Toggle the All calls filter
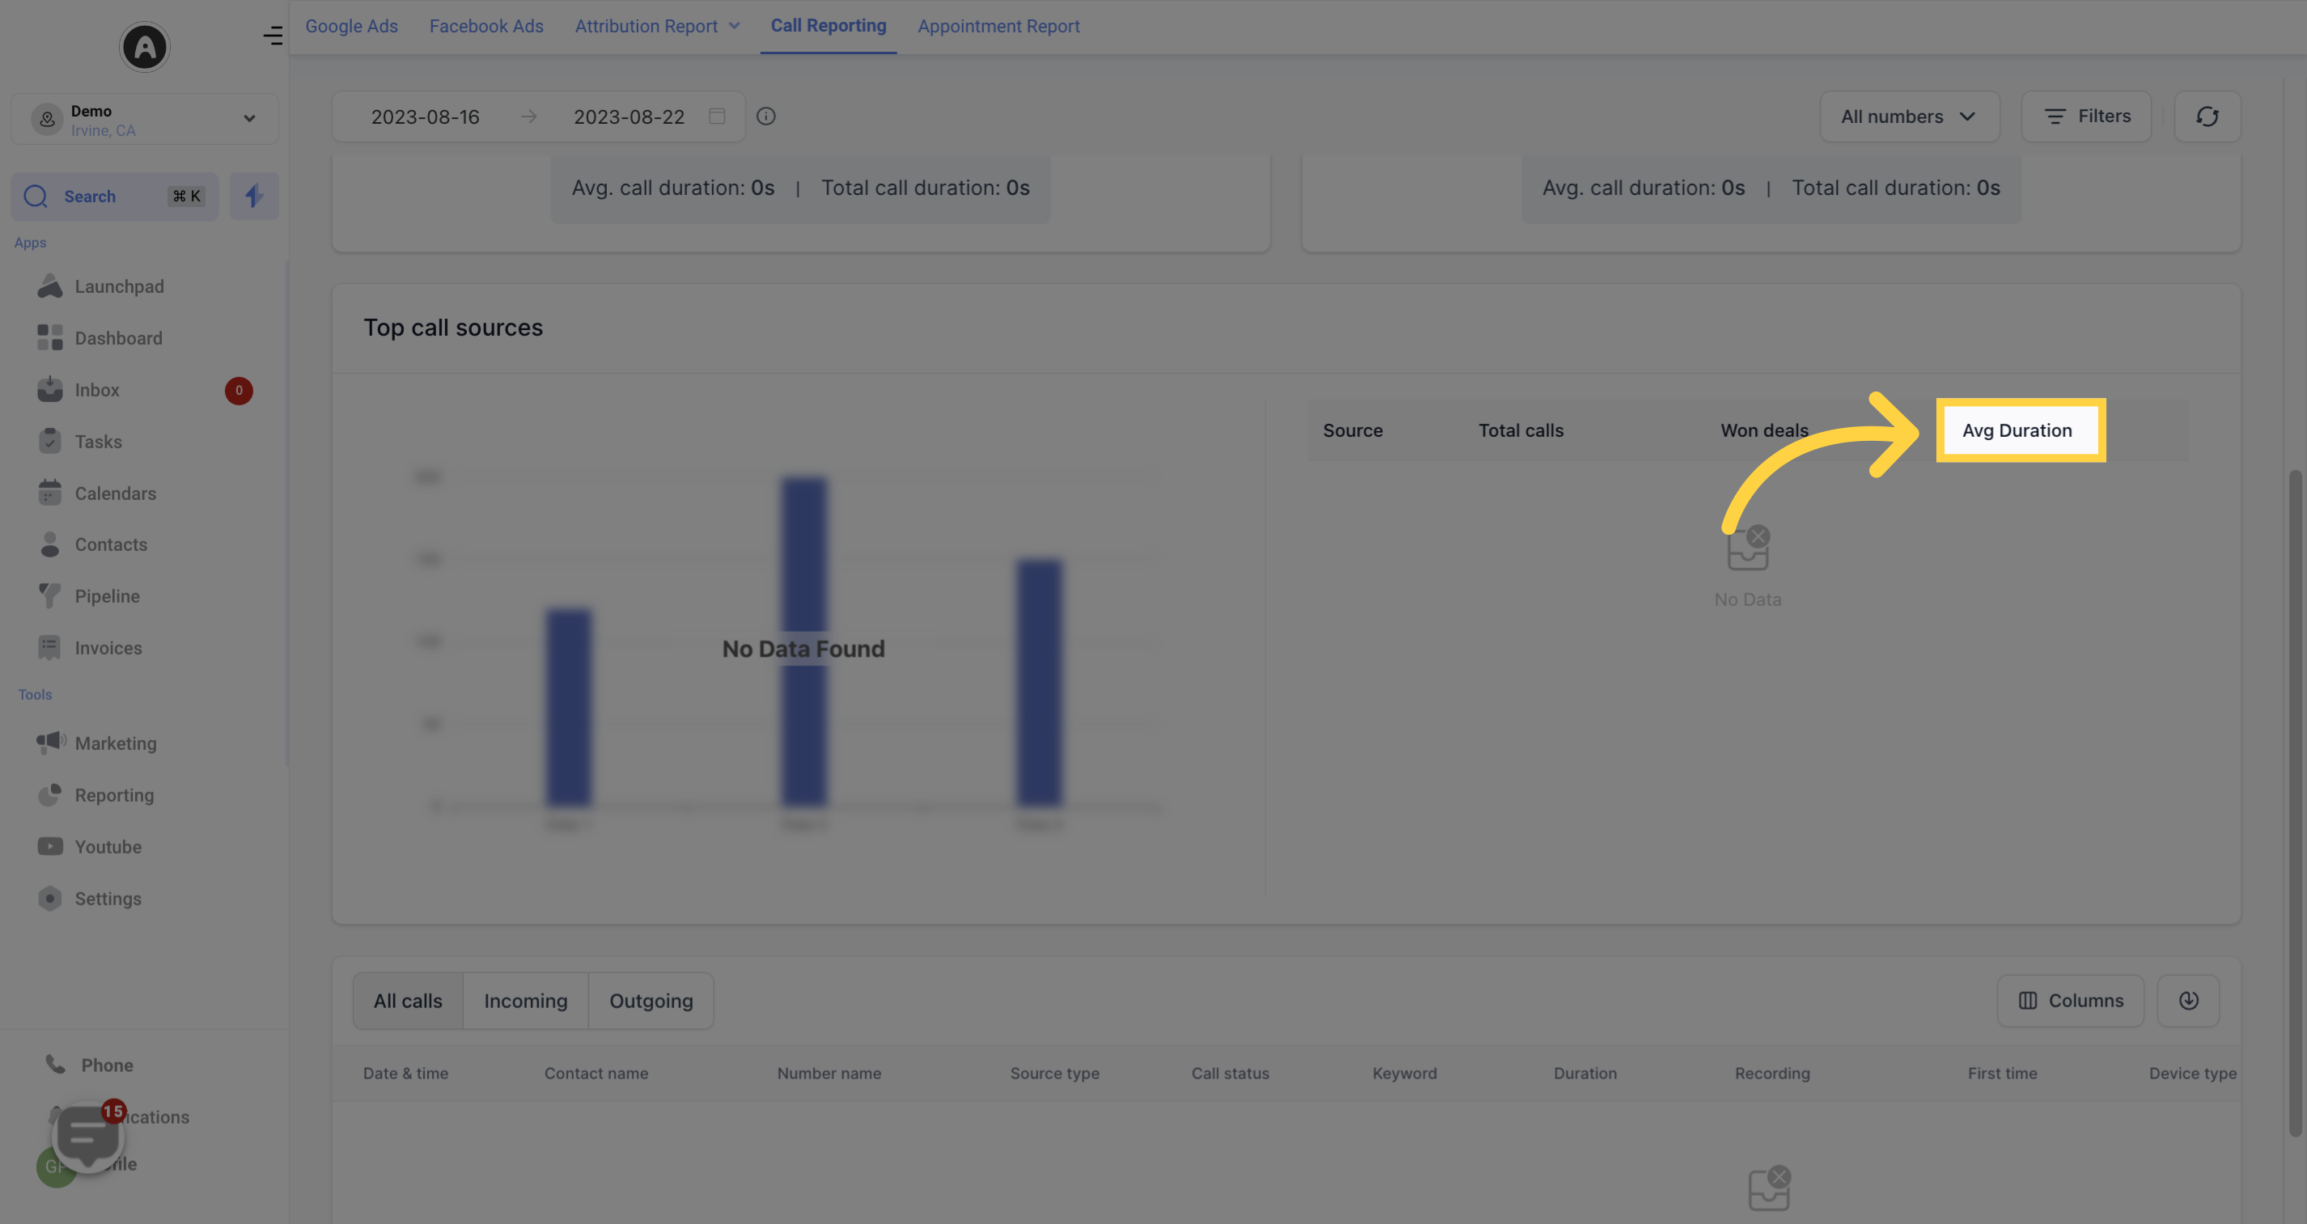The height and width of the screenshot is (1224, 2307). (x=407, y=1002)
